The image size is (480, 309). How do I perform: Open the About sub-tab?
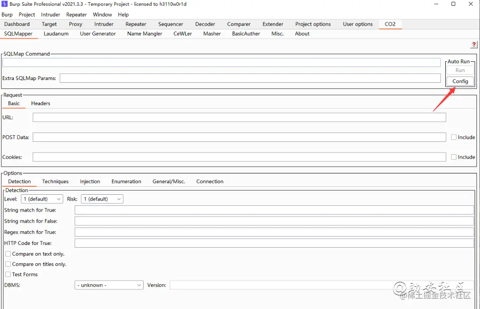pyautogui.click(x=302, y=34)
